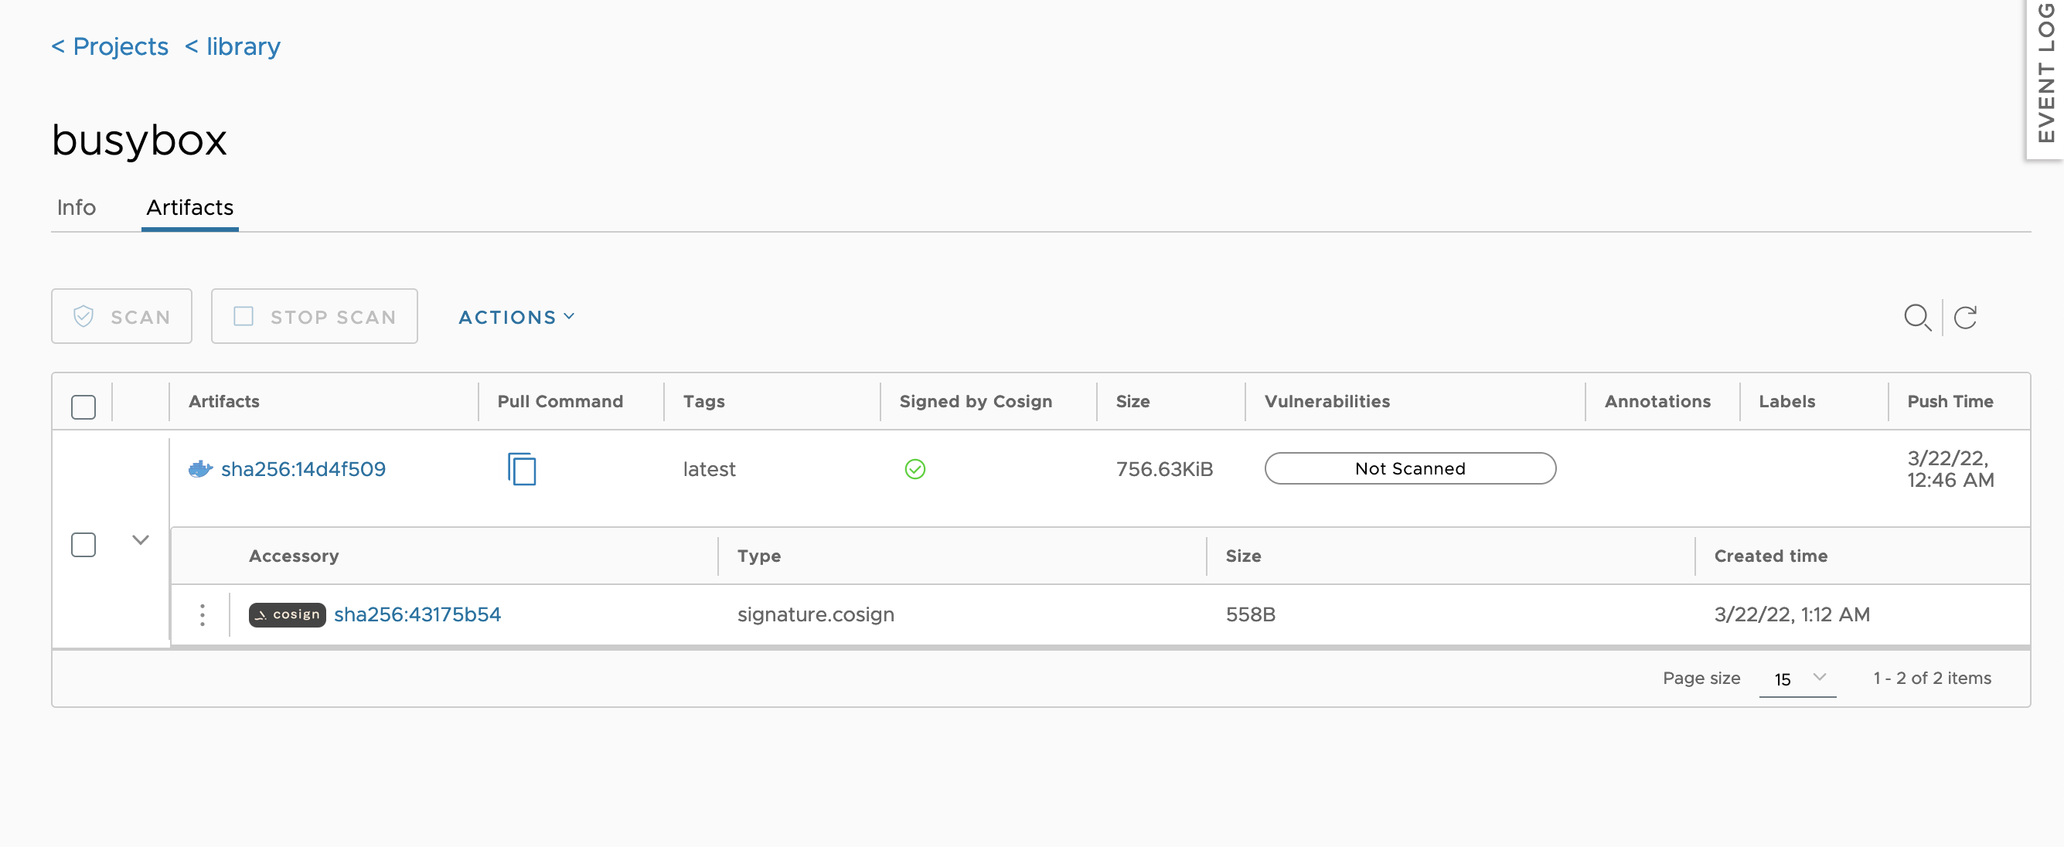The height and width of the screenshot is (847, 2064).
Task: Click the sha256:14d4f509 artifact link
Action: click(x=304, y=468)
